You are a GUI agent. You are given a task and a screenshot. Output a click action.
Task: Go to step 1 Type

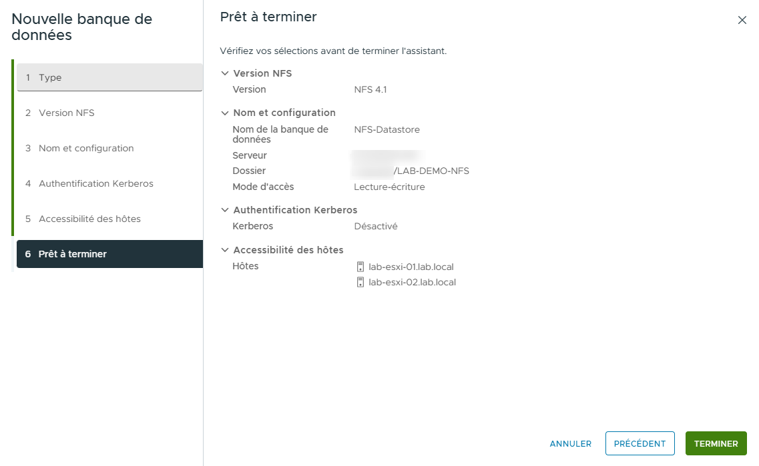point(109,77)
